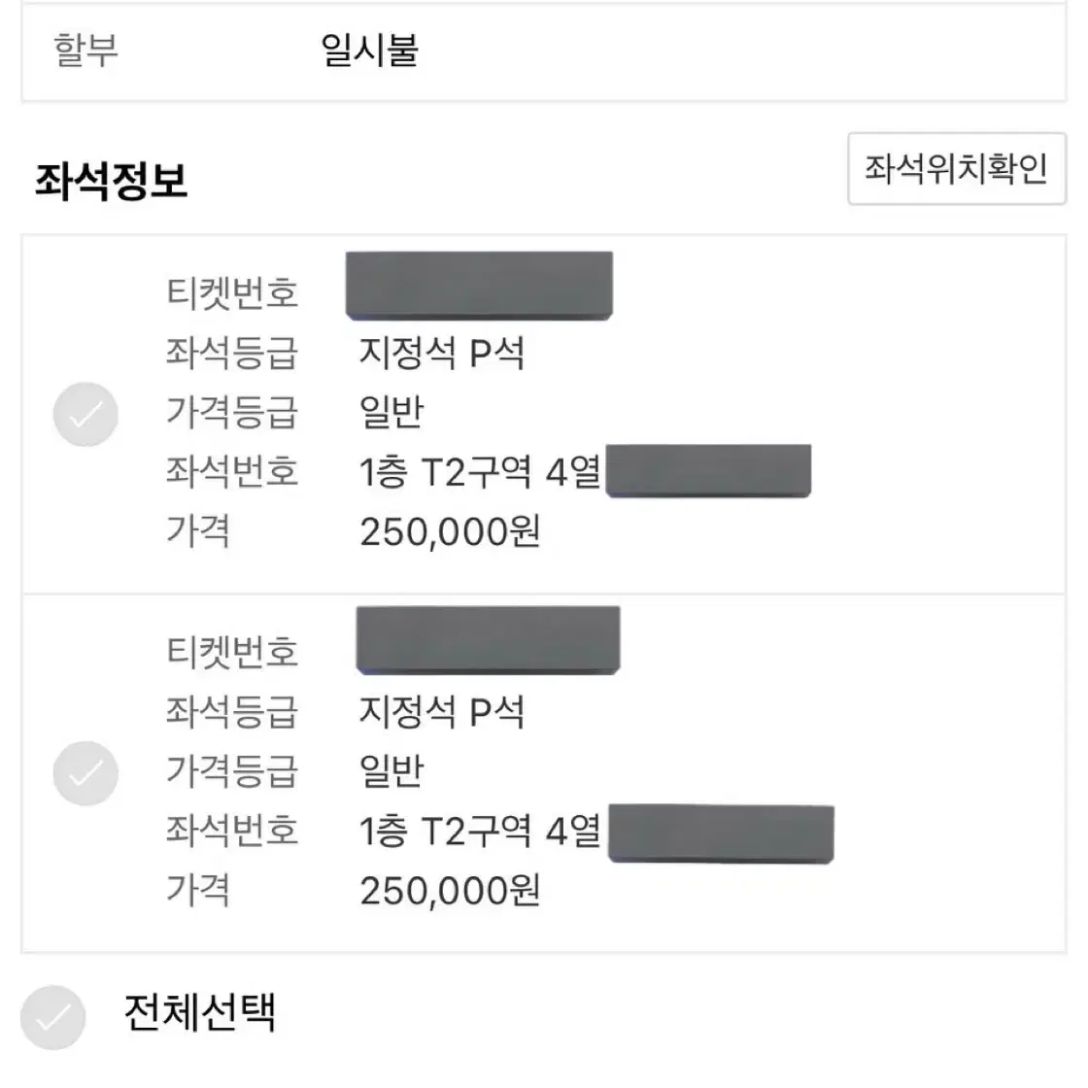Click the 전체선택 label text
The width and height of the screenshot is (1088, 1088).
point(200,1012)
